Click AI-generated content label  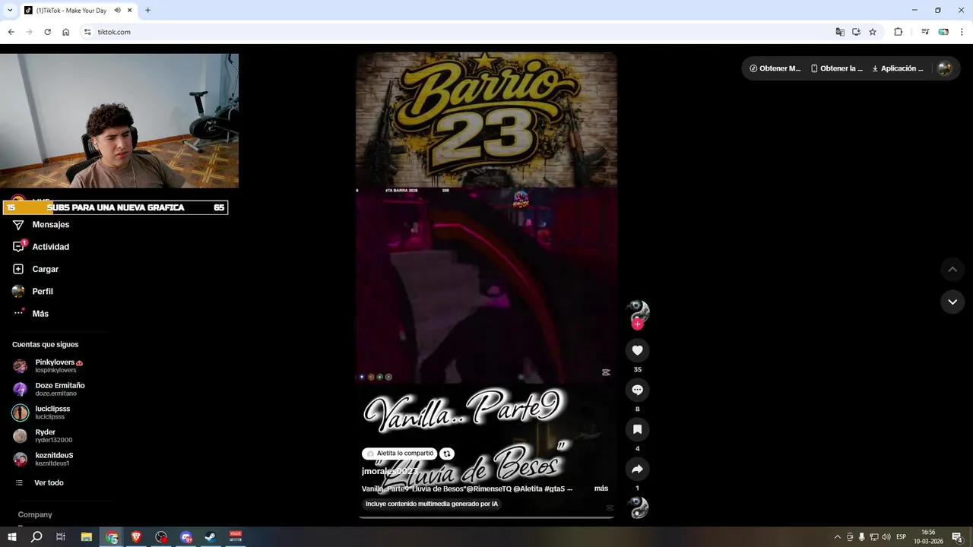431,504
